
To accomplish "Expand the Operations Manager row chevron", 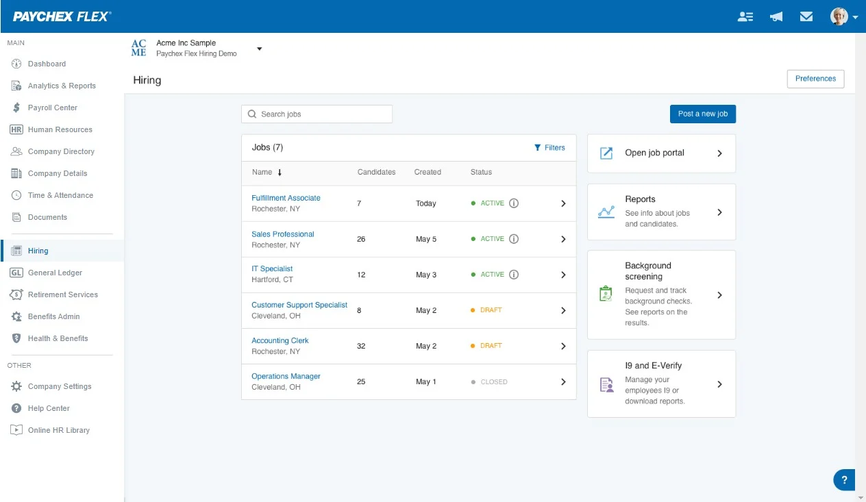I will tap(563, 382).
